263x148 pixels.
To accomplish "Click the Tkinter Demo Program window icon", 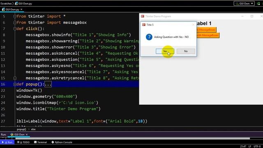I will [x=143, y=16].
